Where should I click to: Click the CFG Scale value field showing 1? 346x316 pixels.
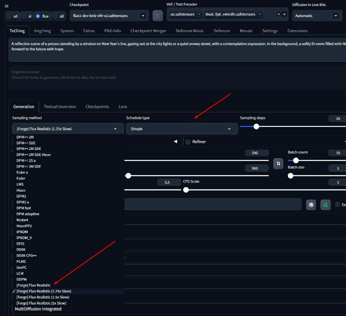pyautogui.click(x=337, y=182)
